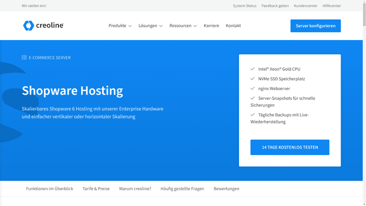Expand the Lösungen menu chevron
The width and height of the screenshot is (366, 206).
[161, 26]
